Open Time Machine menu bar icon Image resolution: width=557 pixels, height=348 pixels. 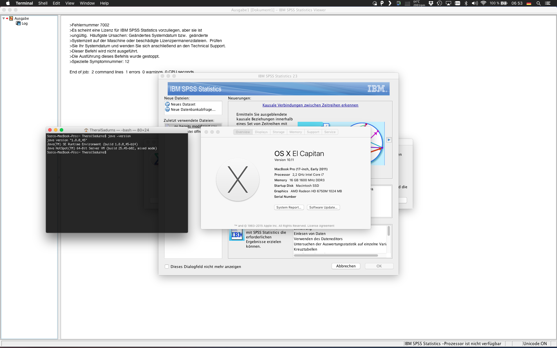(x=440, y=3)
